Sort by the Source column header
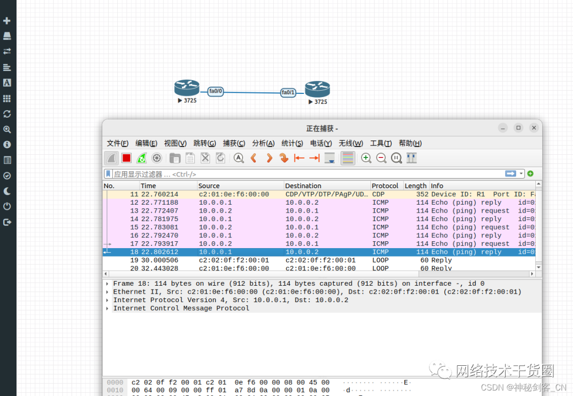Image resolution: width=573 pixels, height=396 pixels. coord(240,186)
